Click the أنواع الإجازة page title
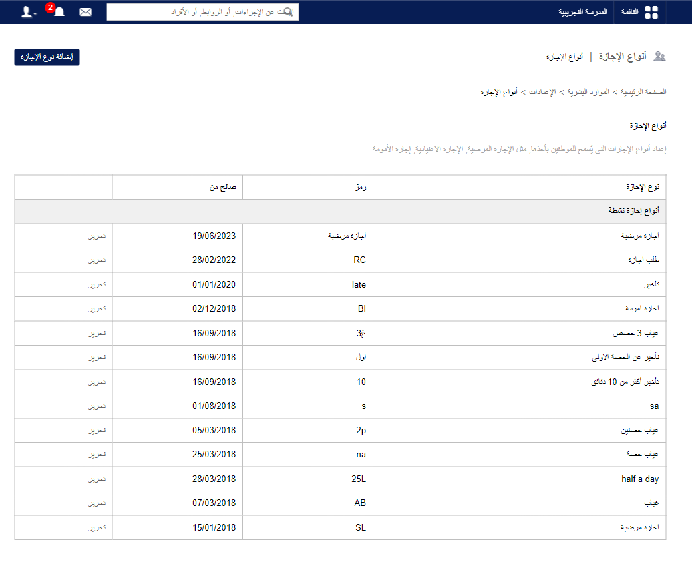 click(x=623, y=57)
